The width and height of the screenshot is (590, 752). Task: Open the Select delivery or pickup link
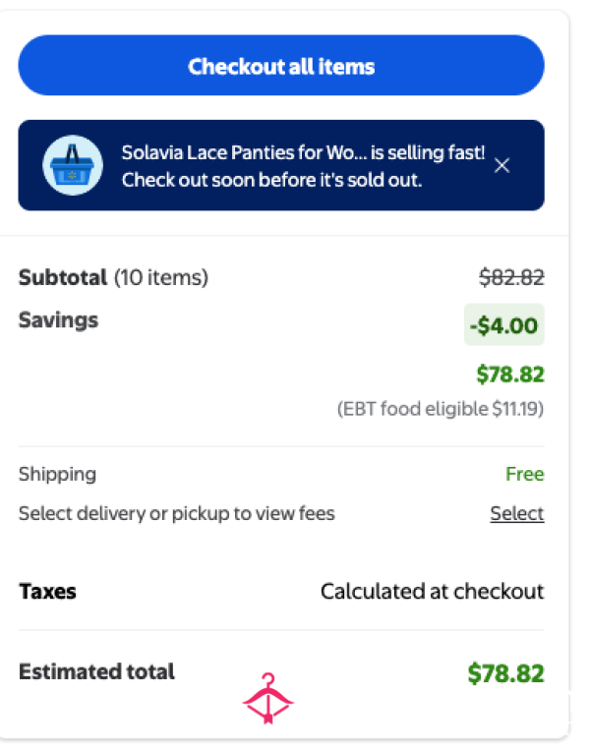click(517, 514)
